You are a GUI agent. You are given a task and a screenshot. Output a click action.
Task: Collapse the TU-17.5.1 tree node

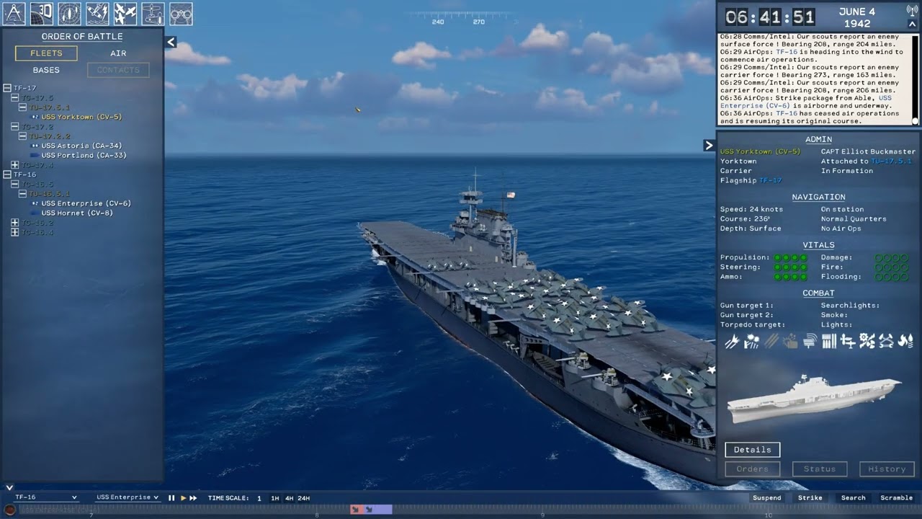(x=23, y=107)
